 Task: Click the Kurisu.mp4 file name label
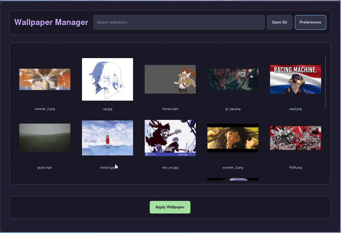(170, 109)
